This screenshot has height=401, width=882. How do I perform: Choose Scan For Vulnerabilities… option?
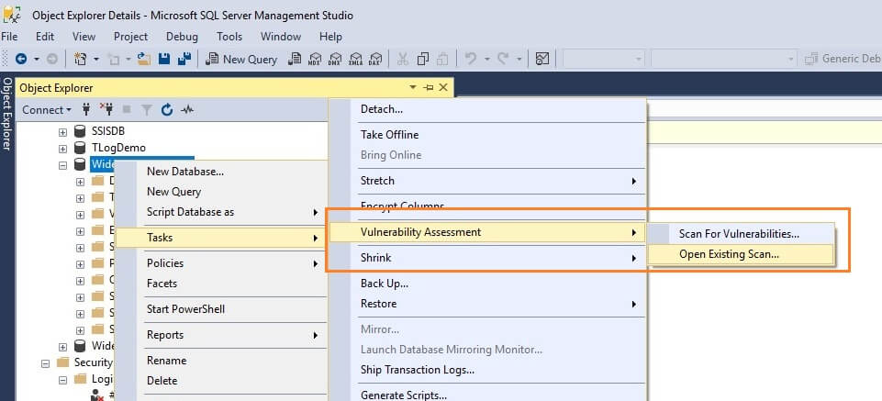coord(739,233)
